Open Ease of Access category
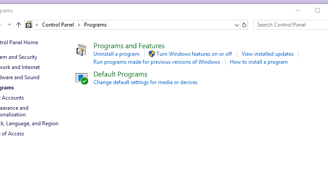 [12, 134]
